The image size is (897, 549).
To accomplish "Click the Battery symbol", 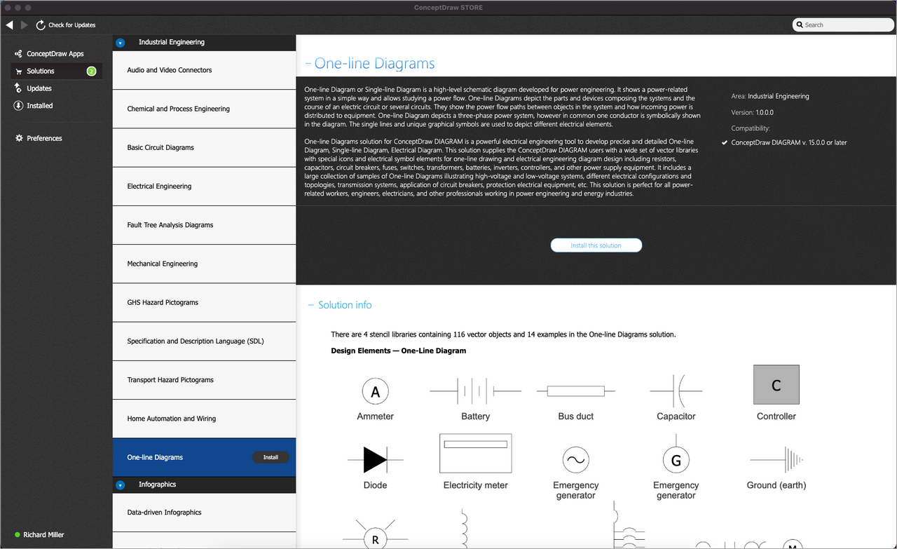I will [x=475, y=391].
